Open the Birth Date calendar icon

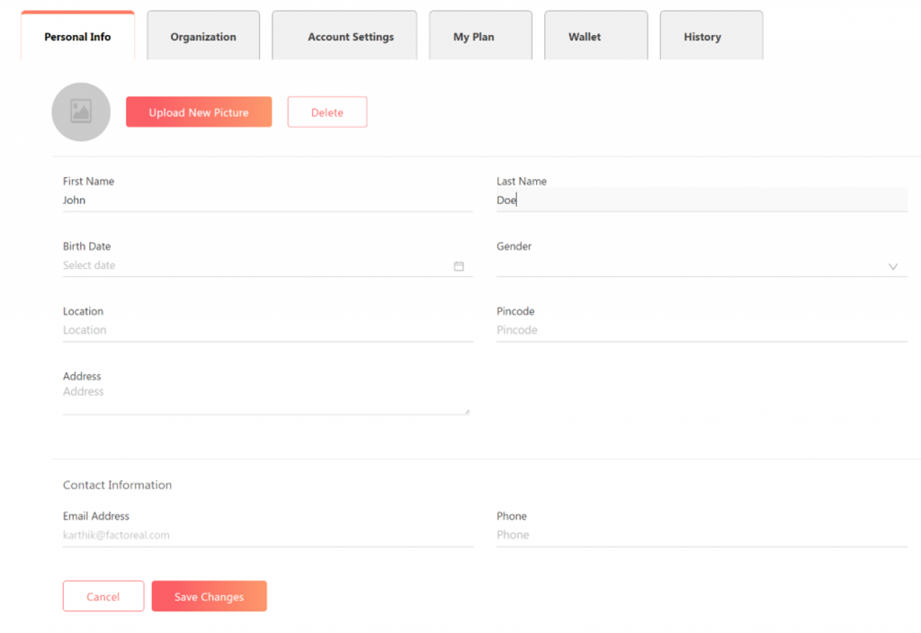459,266
